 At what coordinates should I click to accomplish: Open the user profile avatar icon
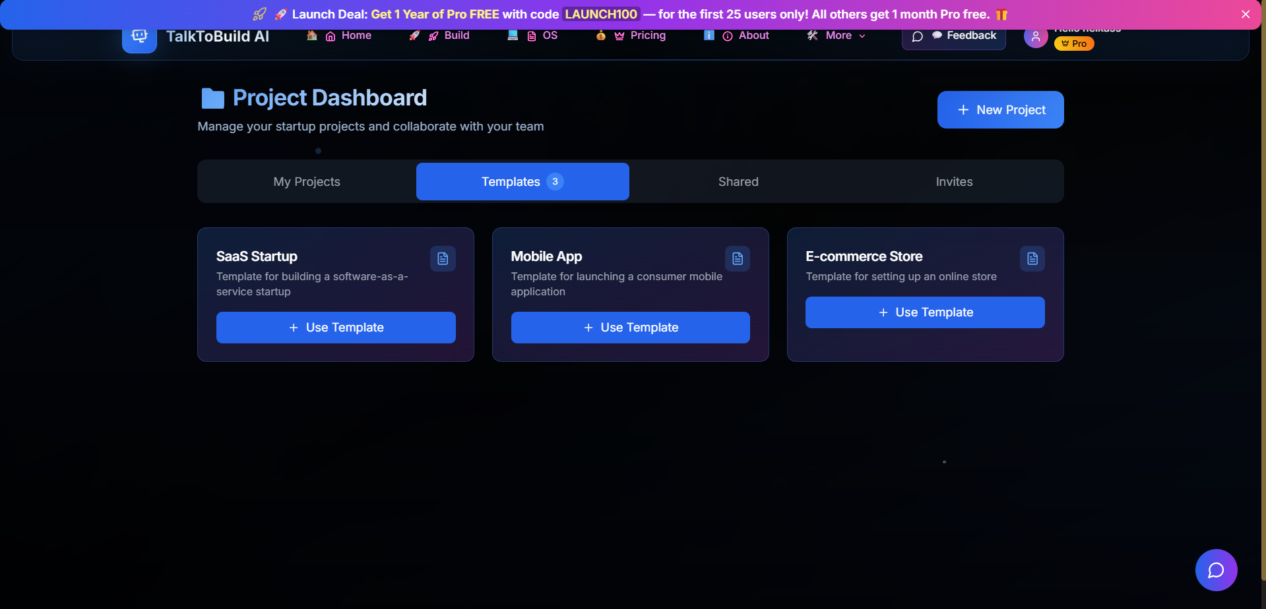coord(1036,37)
